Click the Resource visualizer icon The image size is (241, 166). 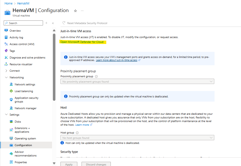pyautogui.click(x=6, y=64)
